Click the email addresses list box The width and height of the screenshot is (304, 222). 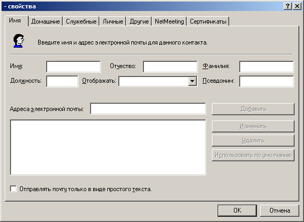pyautogui.click(x=108, y=147)
